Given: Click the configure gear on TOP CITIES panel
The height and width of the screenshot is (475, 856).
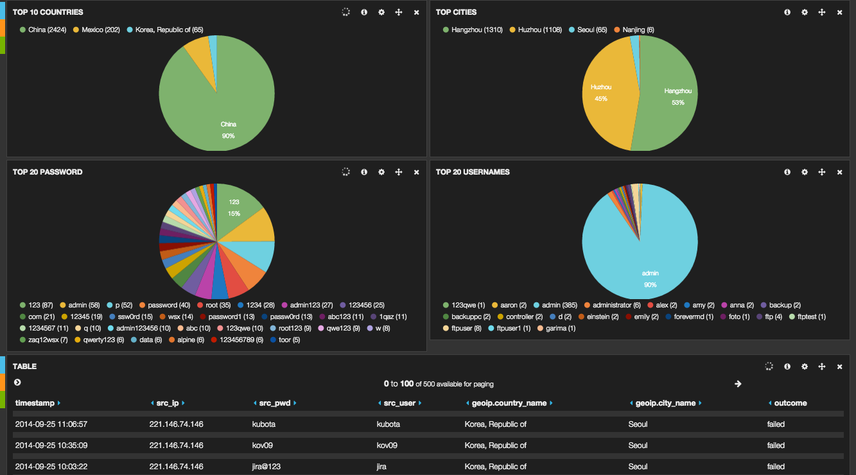Looking at the screenshot, I should [805, 12].
